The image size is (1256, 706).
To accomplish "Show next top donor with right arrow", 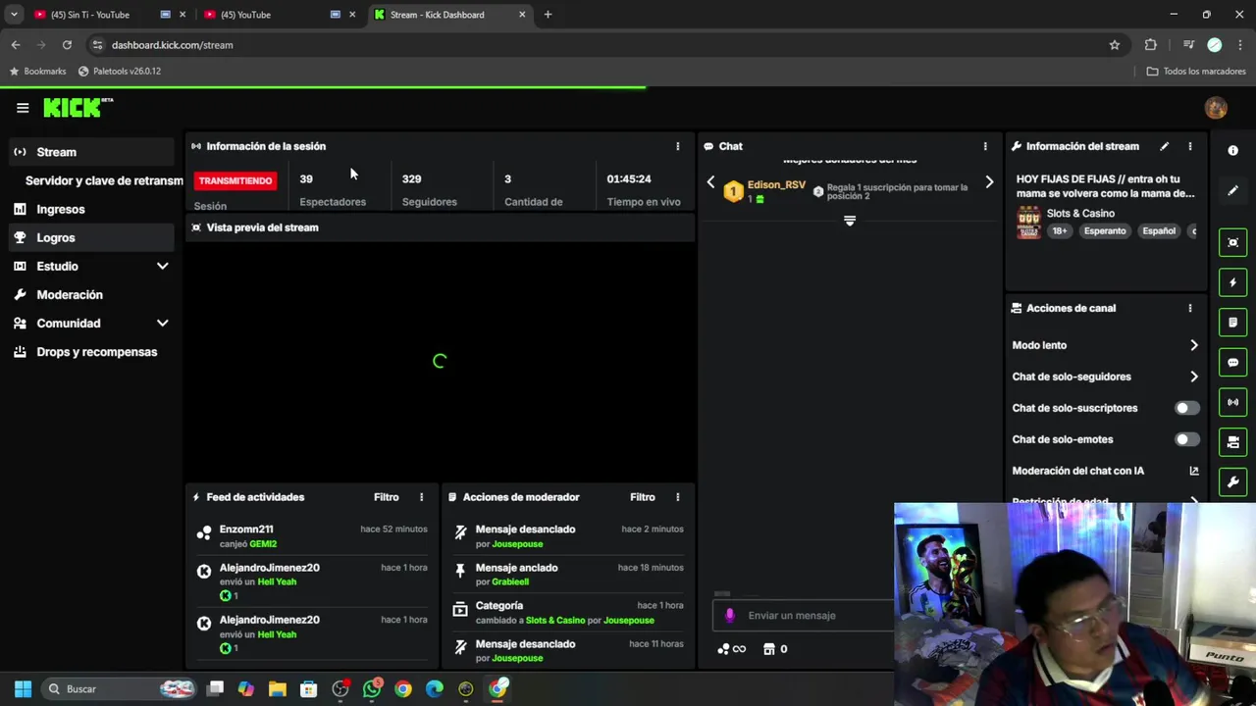I will click(989, 182).
